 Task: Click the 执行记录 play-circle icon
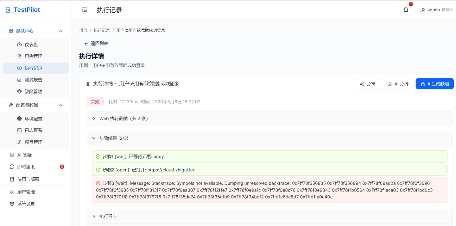pos(19,68)
